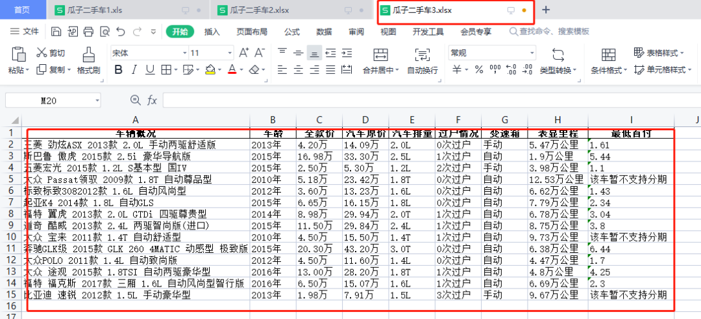
Task: Decrease decimal places button
Action: (x=528, y=69)
